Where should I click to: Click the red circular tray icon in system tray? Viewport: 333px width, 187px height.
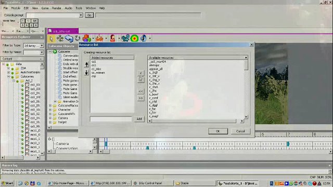coord(315,183)
